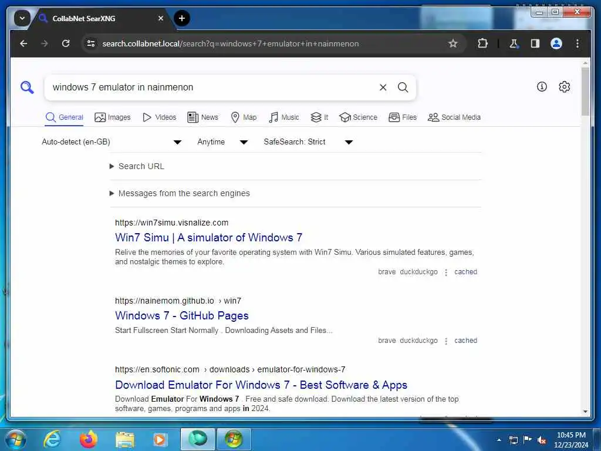This screenshot has height=451, width=601.
Task: Open preferences gear icon
Action: [x=564, y=87]
